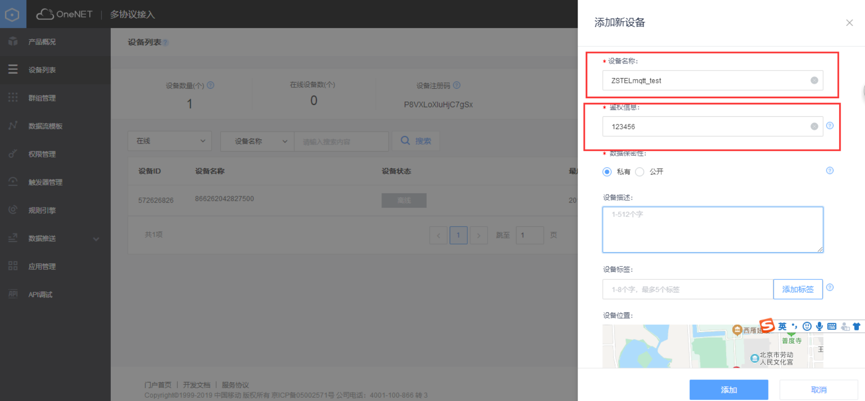Click the 鉴权信息 input with 123456
The height and width of the screenshot is (401, 865).
713,126
